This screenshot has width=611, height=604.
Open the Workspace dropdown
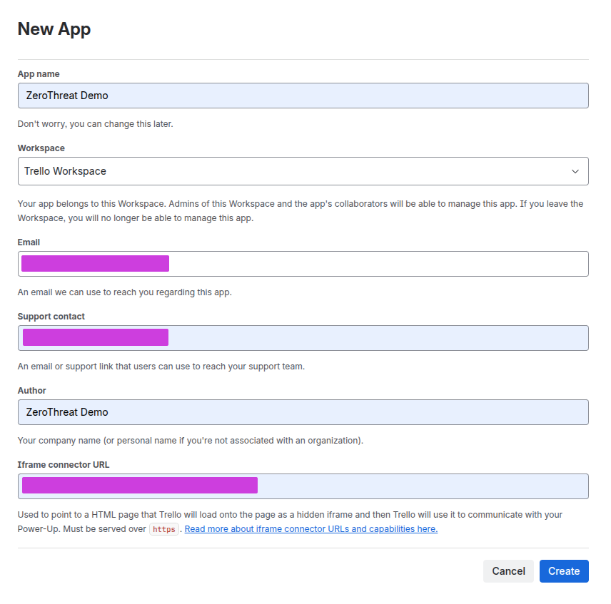click(303, 171)
